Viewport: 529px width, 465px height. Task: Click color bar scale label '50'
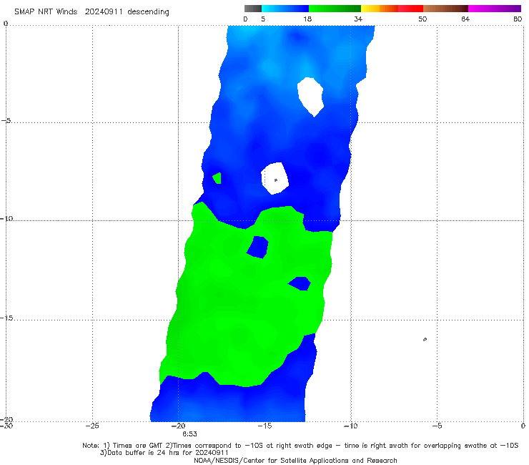422,19
